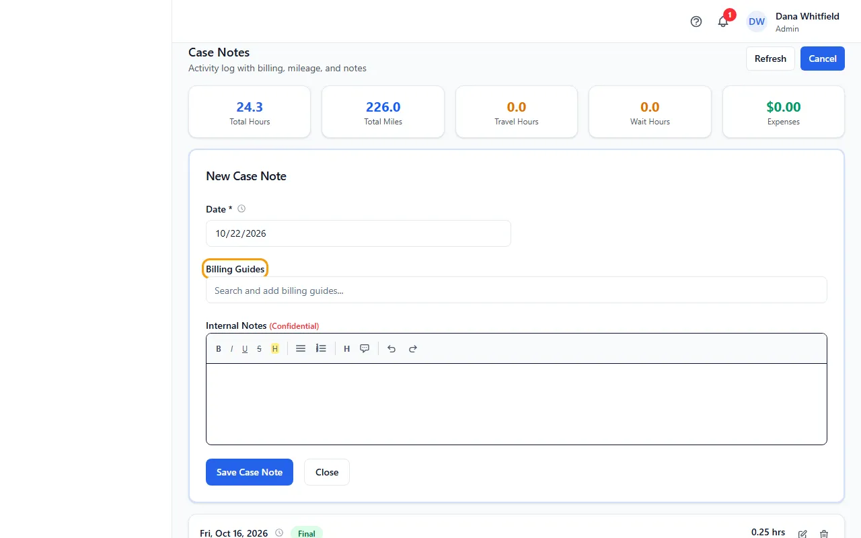The image size is (861, 538).
Task: Click the Date field showing 10/22/2026
Action: pyautogui.click(x=359, y=233)
